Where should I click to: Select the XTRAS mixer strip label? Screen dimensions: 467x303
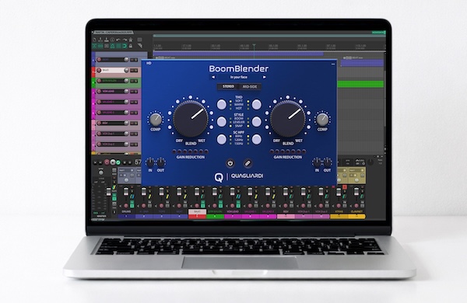[339, 211]
